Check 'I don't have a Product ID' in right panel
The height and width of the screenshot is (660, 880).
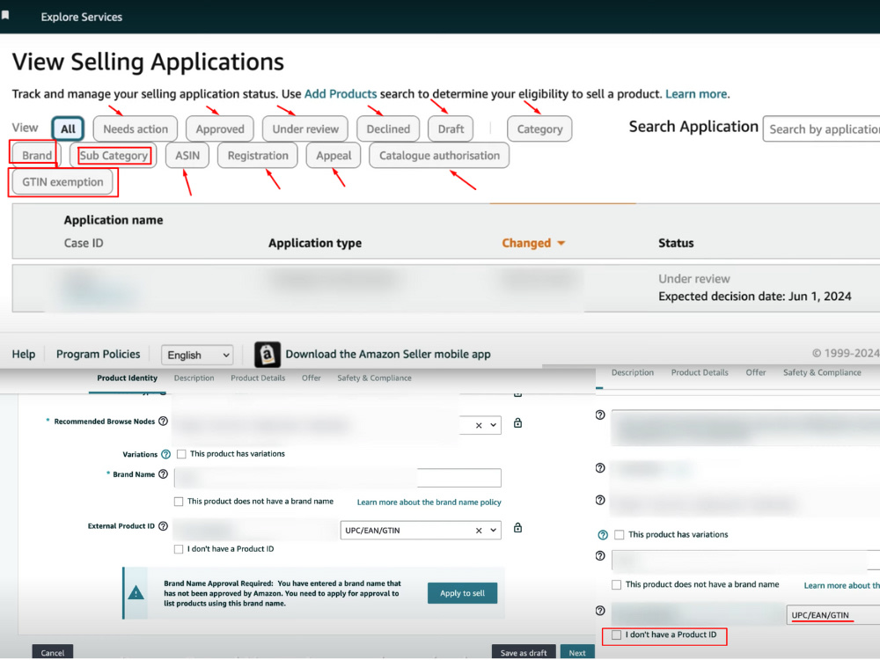coord(616,634)
